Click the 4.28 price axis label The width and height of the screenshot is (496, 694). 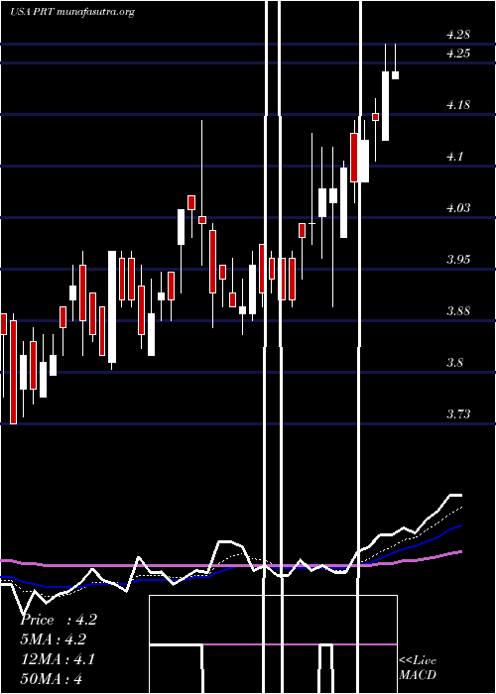pos(458,35)
